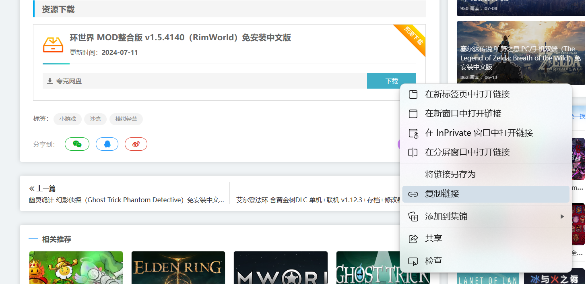Click the 862 阅读, 06-13 stats text
The width and height of the screenshot is (586, 284).
479,77
